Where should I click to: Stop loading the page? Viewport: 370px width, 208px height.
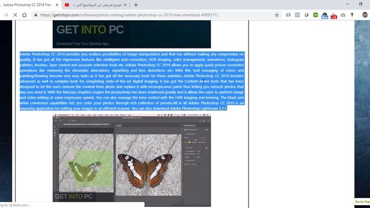(15, 15)
